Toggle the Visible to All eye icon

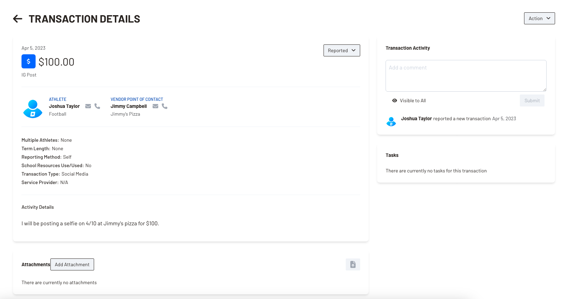tap(395, 100)
